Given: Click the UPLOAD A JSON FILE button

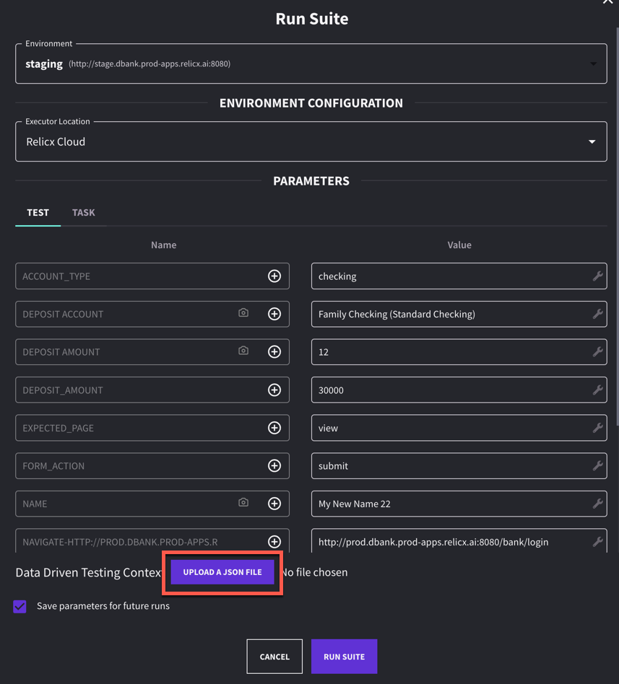Looking at the screenshot, I should (222, 571).
